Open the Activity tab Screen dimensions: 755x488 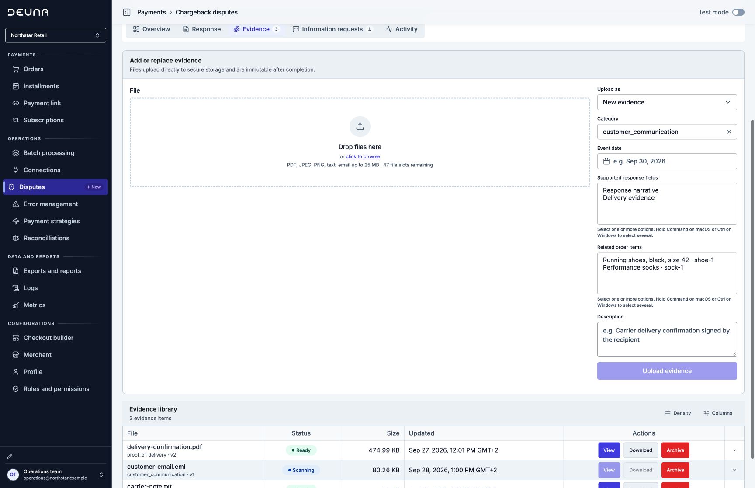[402, 29]
